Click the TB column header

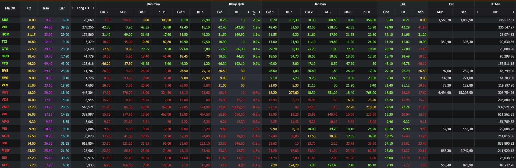point(403,12)
